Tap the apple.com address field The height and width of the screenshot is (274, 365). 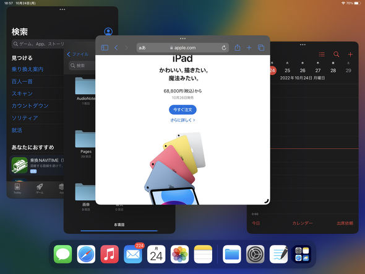click(x=182, y=48)
